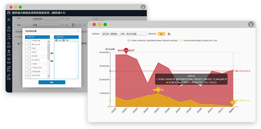This screenshot has height=129, width=261.
Task: Click yellow peak pin marker 9506827.22
Action: (x=158, y=90)
